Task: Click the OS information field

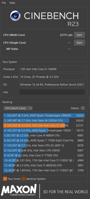Action: pos(52,85)
